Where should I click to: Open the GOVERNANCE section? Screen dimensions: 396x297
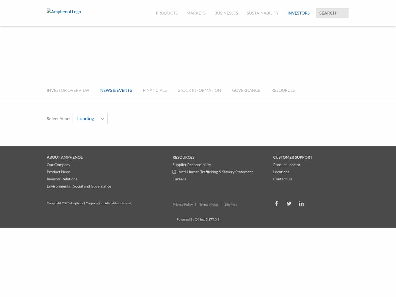[246, 90]
